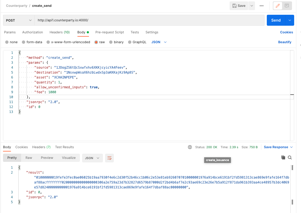Viewport: 301px width, 213px height.
Task: Click the create_send request name
Action: tap(42, 6)
